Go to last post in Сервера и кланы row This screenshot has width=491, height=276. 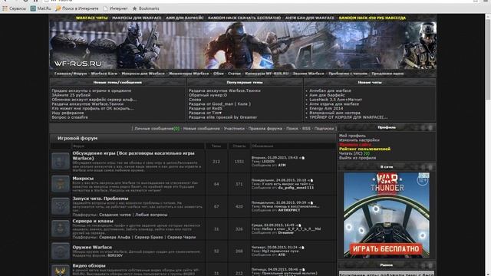(299, 225)
